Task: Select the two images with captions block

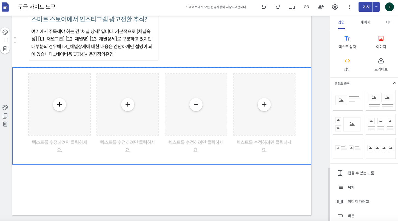Action: pos(381,100)
